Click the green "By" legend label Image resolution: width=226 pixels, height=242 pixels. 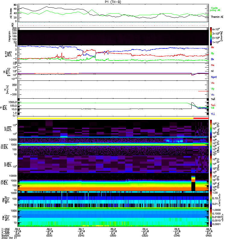tap(212, 53)
